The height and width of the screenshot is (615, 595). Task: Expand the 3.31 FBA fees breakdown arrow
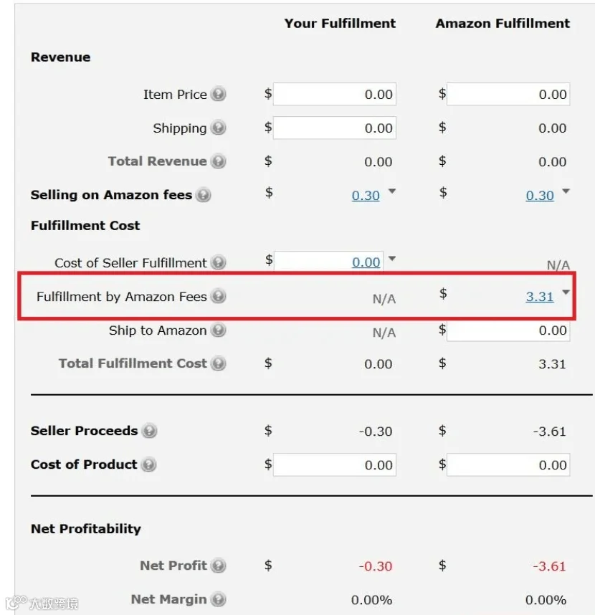click(566, 292)
